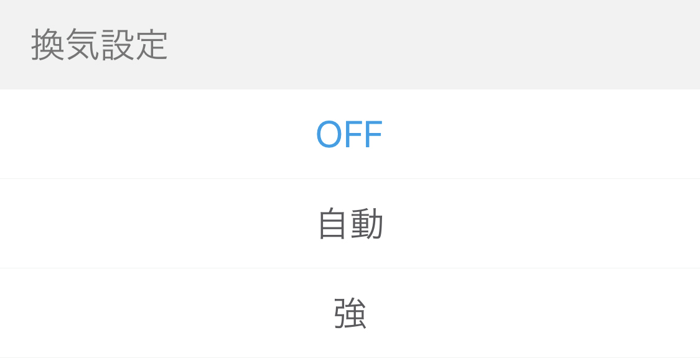Choose 自動 ventilation mode
This screenshot has width=700, height=361.
tap(349, 224)
